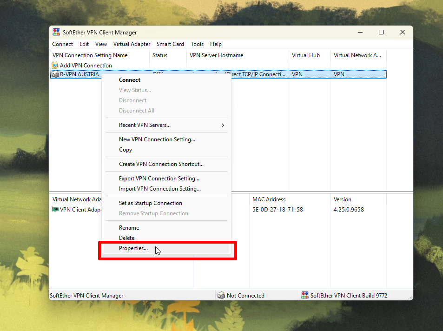The width and height of the screenshot is (443, 331).
Task: Click the R-VPN.AUSTRIA connection icon
Action: (55, 74)
